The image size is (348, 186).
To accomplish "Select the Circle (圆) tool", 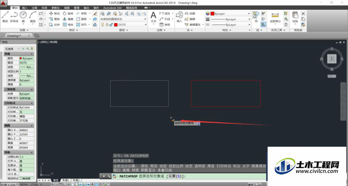I will [x=23, y=17].
